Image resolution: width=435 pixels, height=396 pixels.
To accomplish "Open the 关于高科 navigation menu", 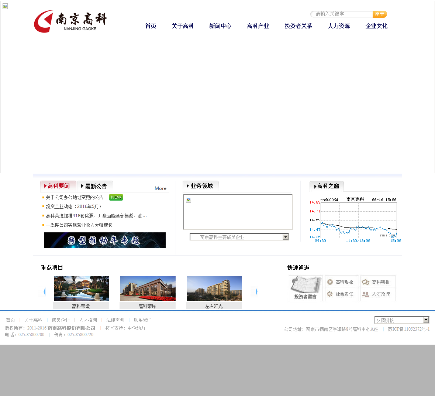I will pos(183,26).
